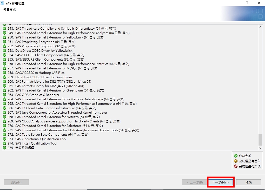The width and height of the screenshot is (265, 190).
Task: Click the 完成但是有錯誤 legend label
Action: tap(250, 166)
